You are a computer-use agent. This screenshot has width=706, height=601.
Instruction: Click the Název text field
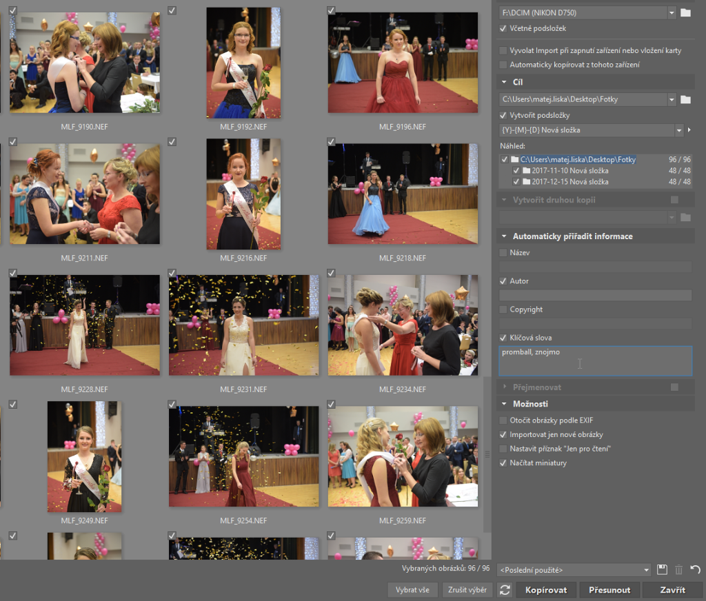click(595, 267)
